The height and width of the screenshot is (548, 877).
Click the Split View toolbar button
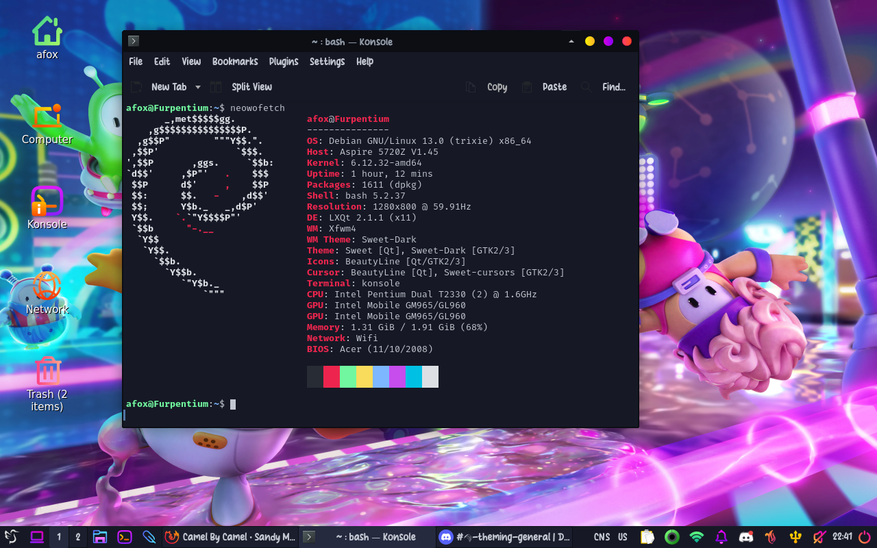(x=241, y=87)
